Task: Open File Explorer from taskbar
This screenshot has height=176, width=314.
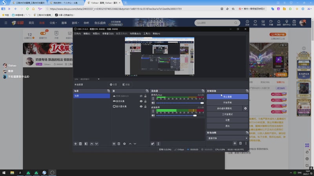Action: 12,173
